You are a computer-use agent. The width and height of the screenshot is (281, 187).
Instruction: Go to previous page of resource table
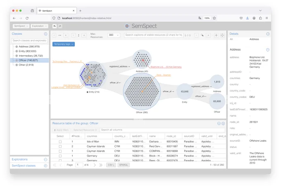(61, 165)
